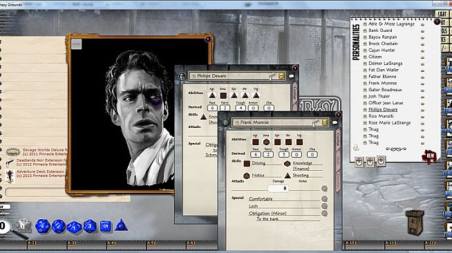Click Frank Monroe's Pace value 6

(256, 154)
